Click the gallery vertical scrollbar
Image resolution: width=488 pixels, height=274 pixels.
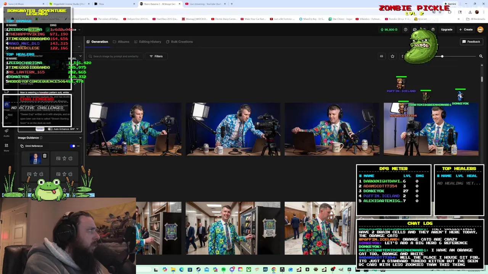[482, 79]
